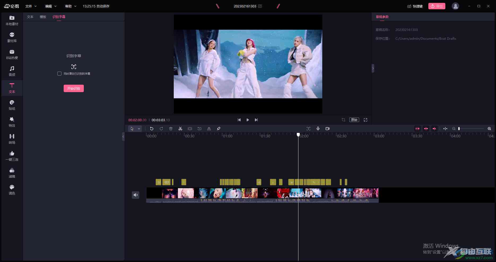Open the user avatar account icon
Image resolution: width=496 pixels, height=262 pixels.
click(455, 6)
